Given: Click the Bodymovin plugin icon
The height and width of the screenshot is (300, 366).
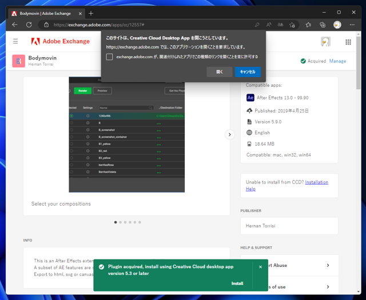Looking at the screenshot, I should [19, 61].
